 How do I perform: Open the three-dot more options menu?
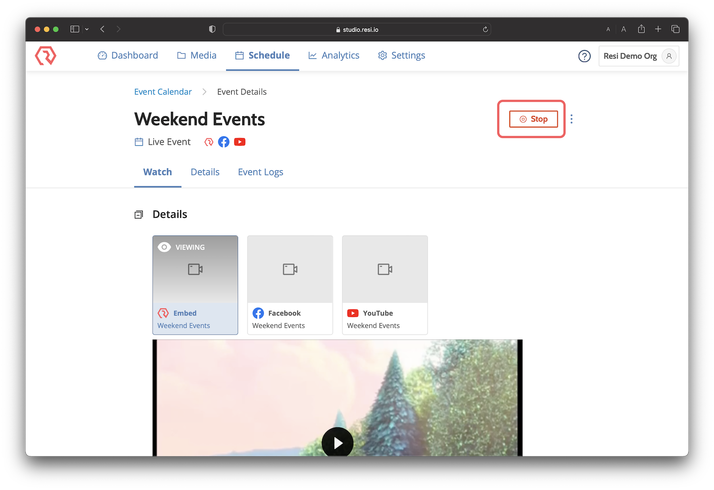572,119
